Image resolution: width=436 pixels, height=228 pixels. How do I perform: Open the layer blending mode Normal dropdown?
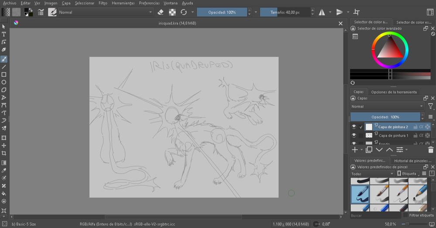tap(387, 107)
